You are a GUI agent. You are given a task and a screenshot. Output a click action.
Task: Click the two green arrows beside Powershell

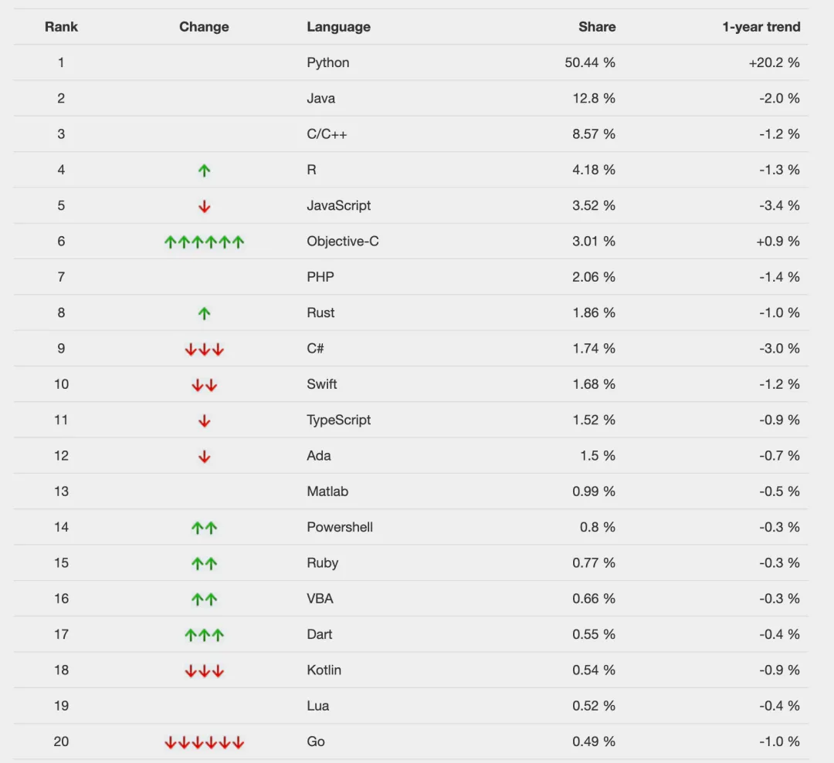point(204,528)
